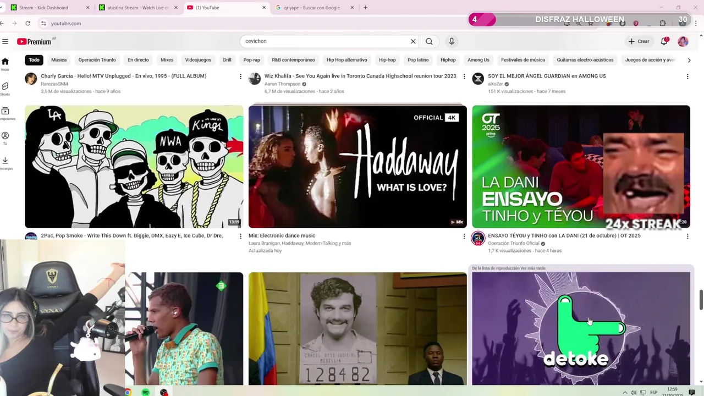The height and width of the screenshot is (396, 704).
Task: Click the page vertical scrollbar thumb
Action: (701, 300)
